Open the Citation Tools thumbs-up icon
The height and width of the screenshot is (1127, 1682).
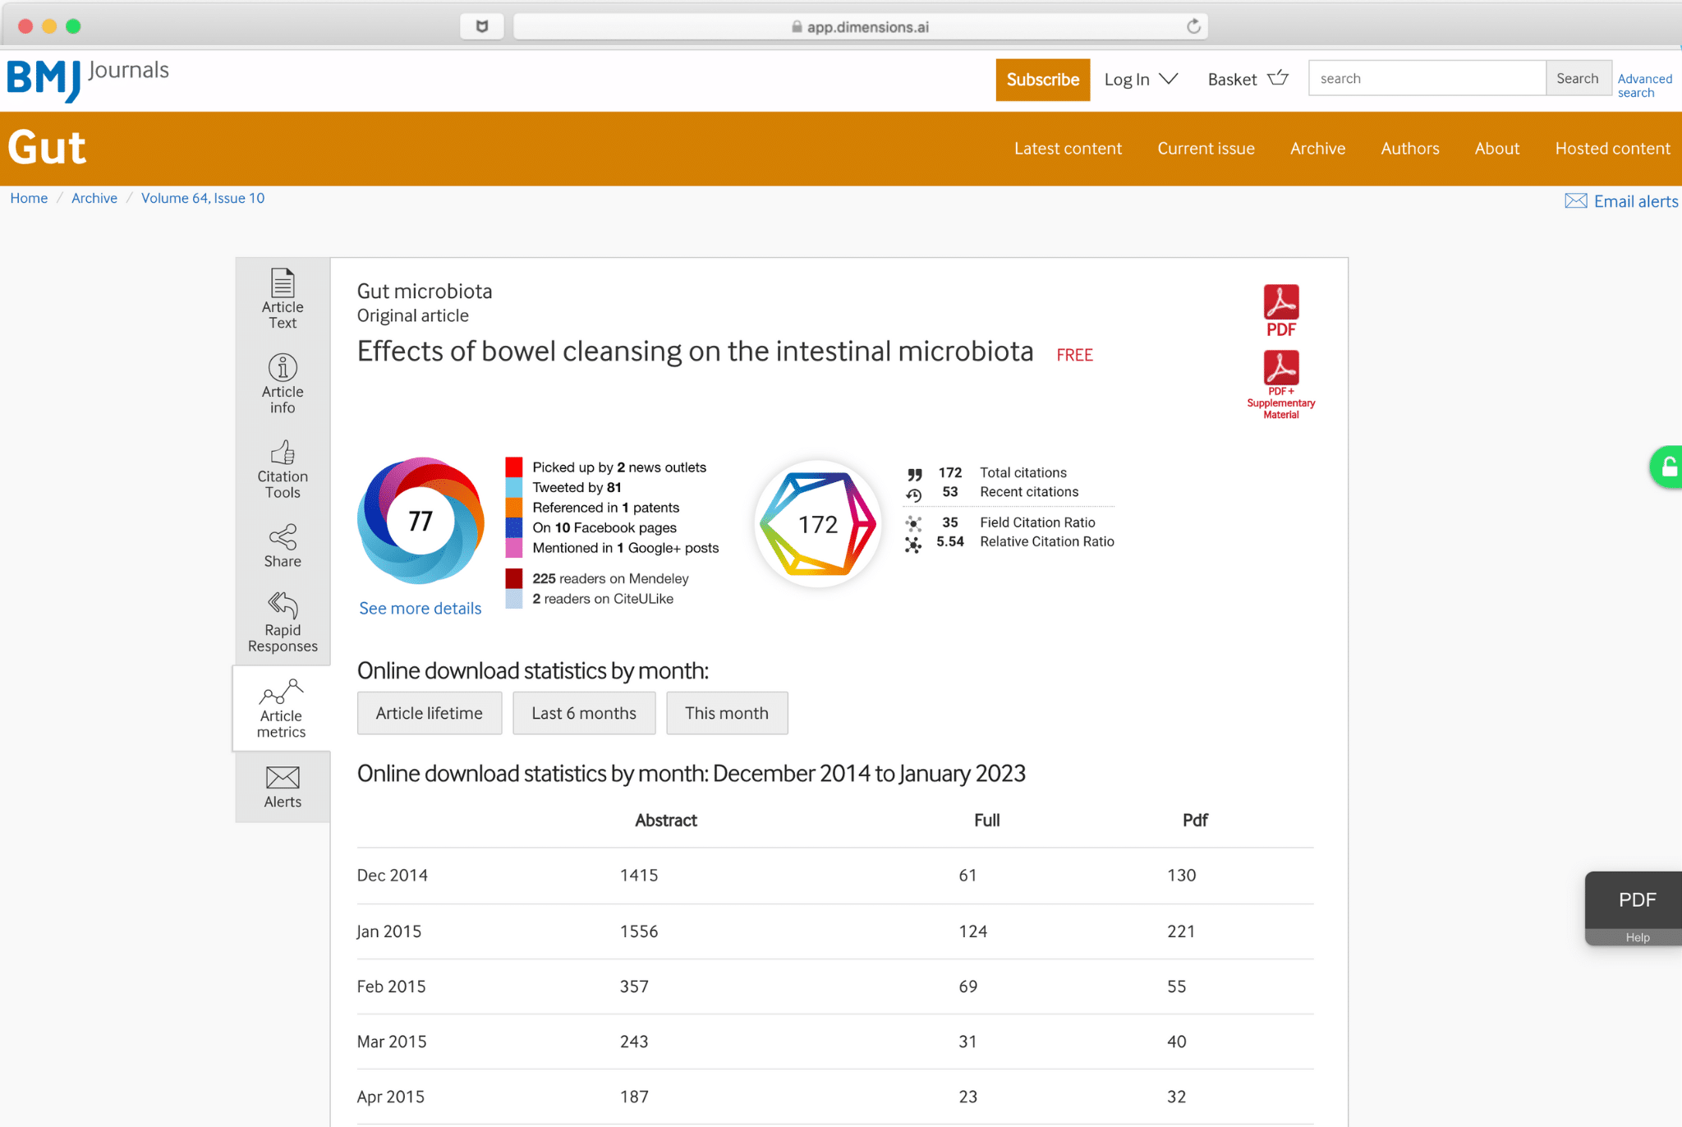coord(283,453)
